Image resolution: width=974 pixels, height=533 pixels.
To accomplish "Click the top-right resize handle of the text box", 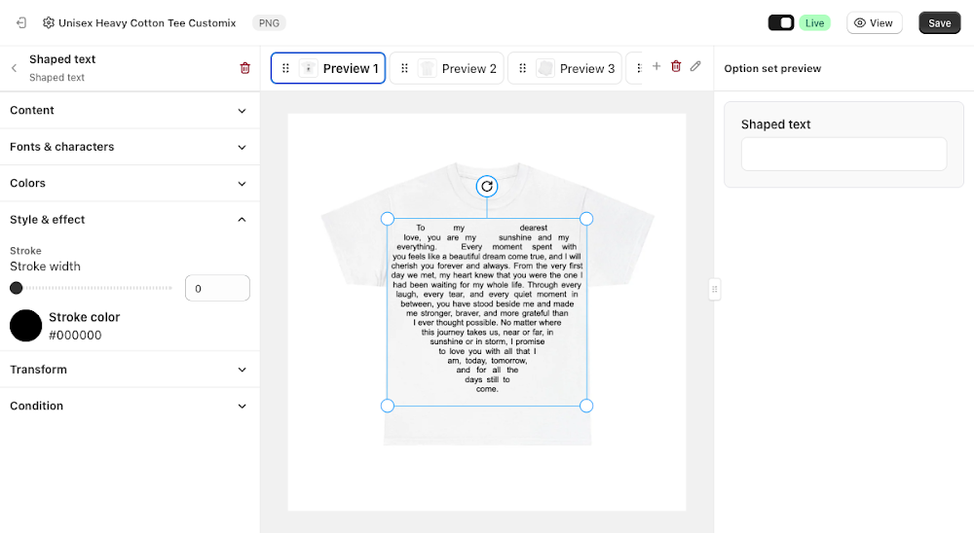I will pyautogui.click(x=585, y=219).
